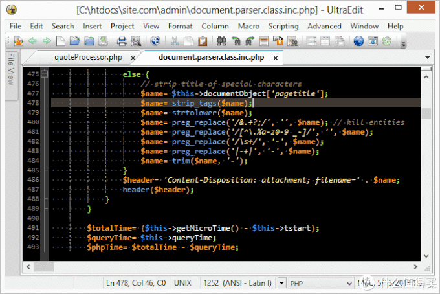440x294 pixels.
Task: Open the PHP language dropdown
Action: 349,283
